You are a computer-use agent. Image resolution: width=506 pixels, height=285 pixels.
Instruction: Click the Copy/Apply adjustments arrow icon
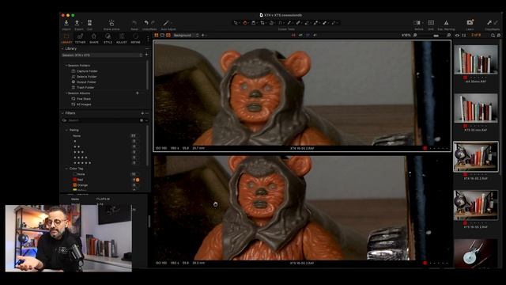tap(489, 22)
